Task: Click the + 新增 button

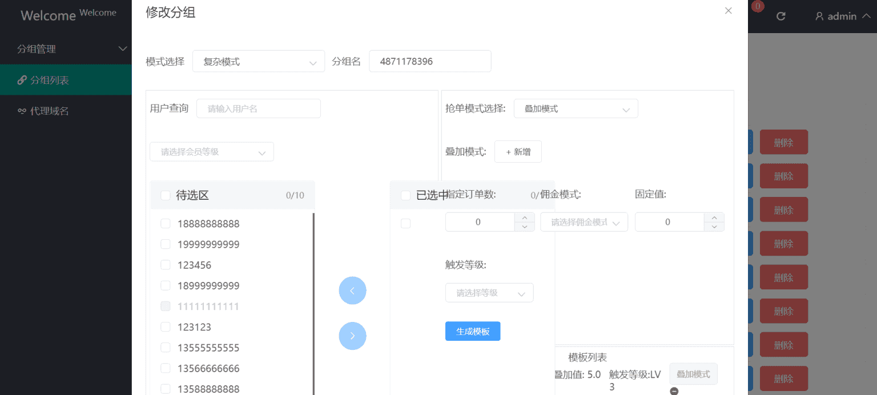Action: 518,151
